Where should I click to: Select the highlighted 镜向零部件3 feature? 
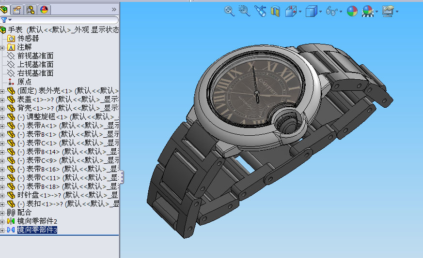coord(37,230)
